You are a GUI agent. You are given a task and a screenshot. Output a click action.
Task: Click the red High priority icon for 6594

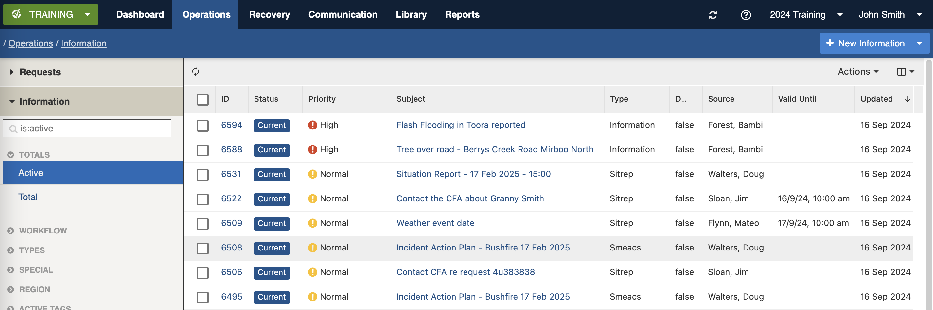312,125
